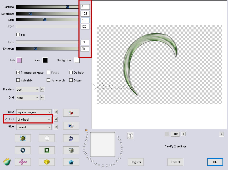Viewport: 228px width, 170px height.
Task: Click the pink cross unfolded-cube button
Action: pos(23,162)
